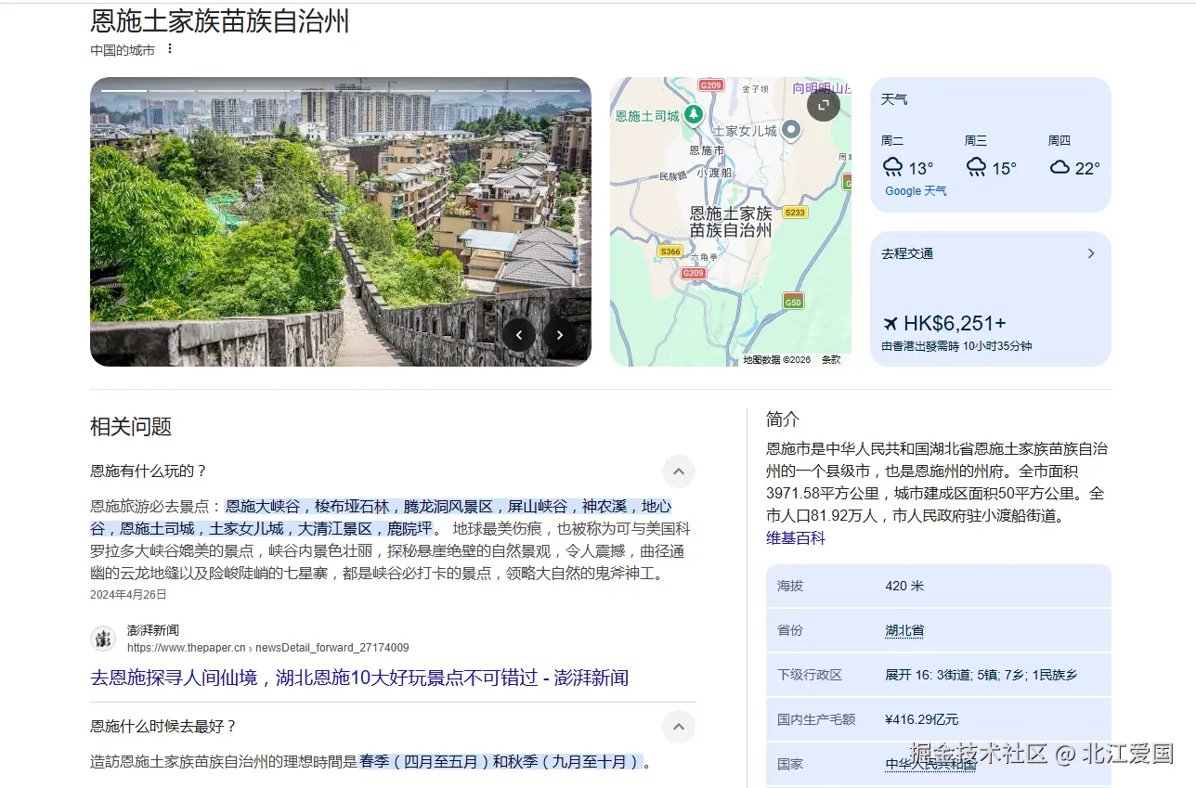Click the S366 road badge on map

[669, 252]
